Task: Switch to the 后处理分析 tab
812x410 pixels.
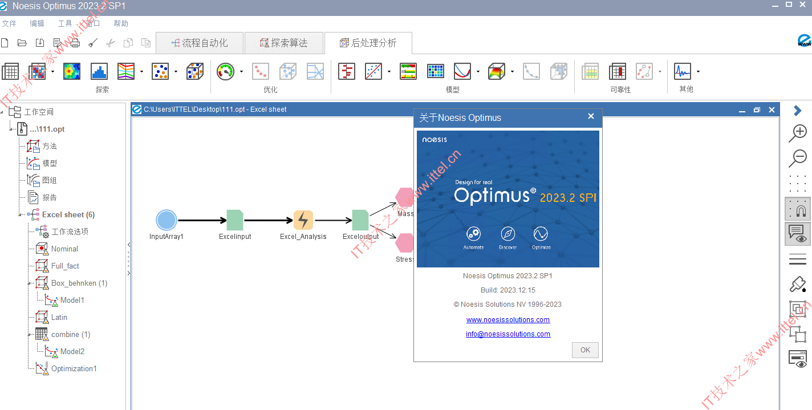Action: (368, 43)
